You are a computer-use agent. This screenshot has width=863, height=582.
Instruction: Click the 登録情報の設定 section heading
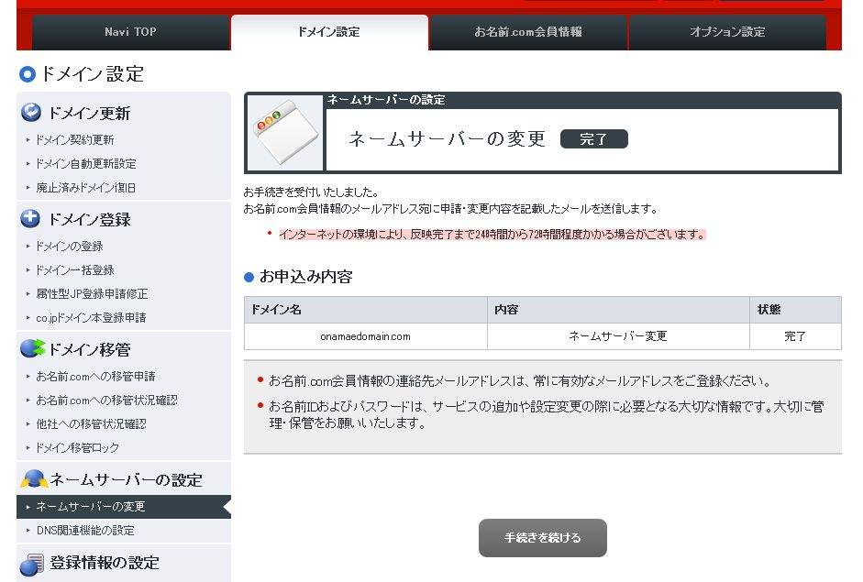tap(105, 563)
